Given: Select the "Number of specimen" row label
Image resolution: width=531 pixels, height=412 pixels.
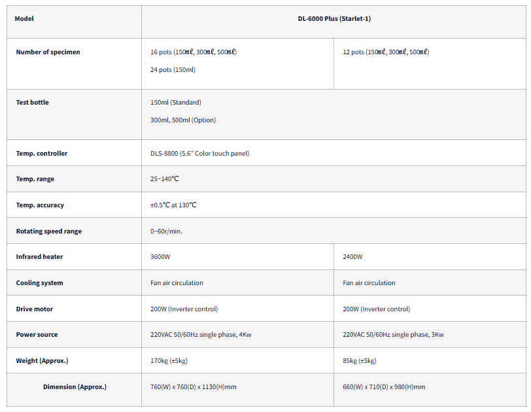Looking at the screenshot, I should (48, 52).
